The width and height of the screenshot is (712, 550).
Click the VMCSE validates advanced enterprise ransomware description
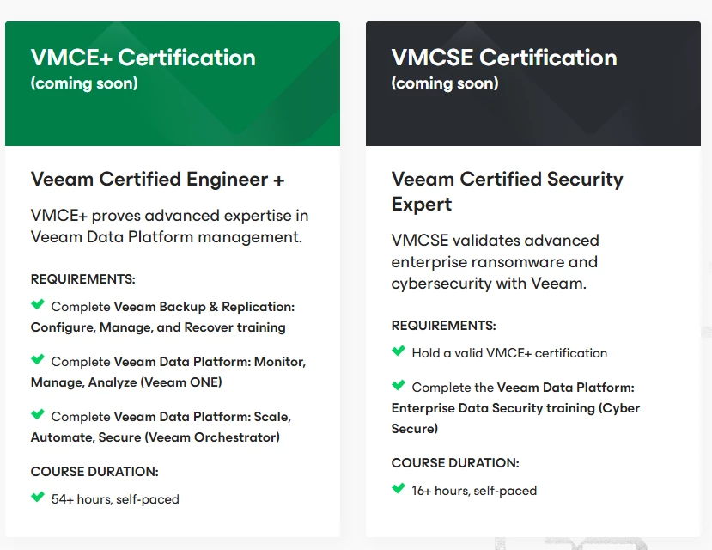point(495,261)
